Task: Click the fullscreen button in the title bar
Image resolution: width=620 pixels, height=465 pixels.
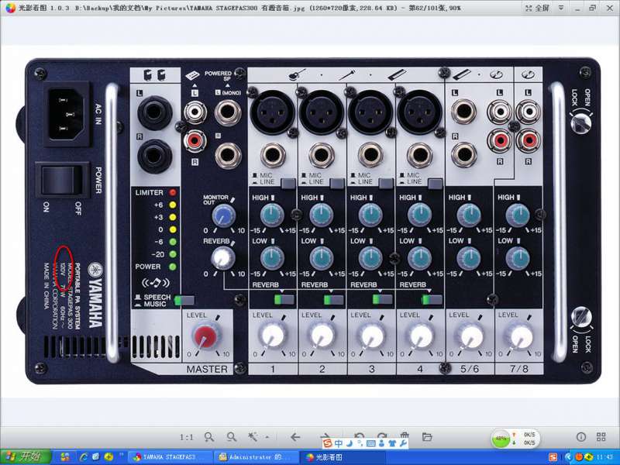Action: coord(537,7)
